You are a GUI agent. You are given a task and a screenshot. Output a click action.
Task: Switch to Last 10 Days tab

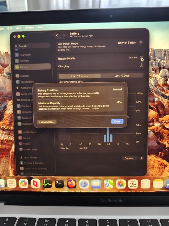(122, 76)
